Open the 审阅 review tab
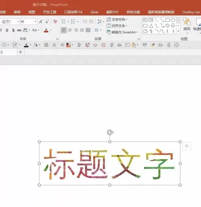Viewport: 201px width, 207px height. tap(17, 12)
